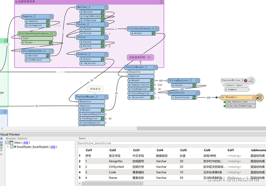Inspect SingleMatched port cache of Matcher_2
The image size is (266, 186).
(x=103, y=16)
